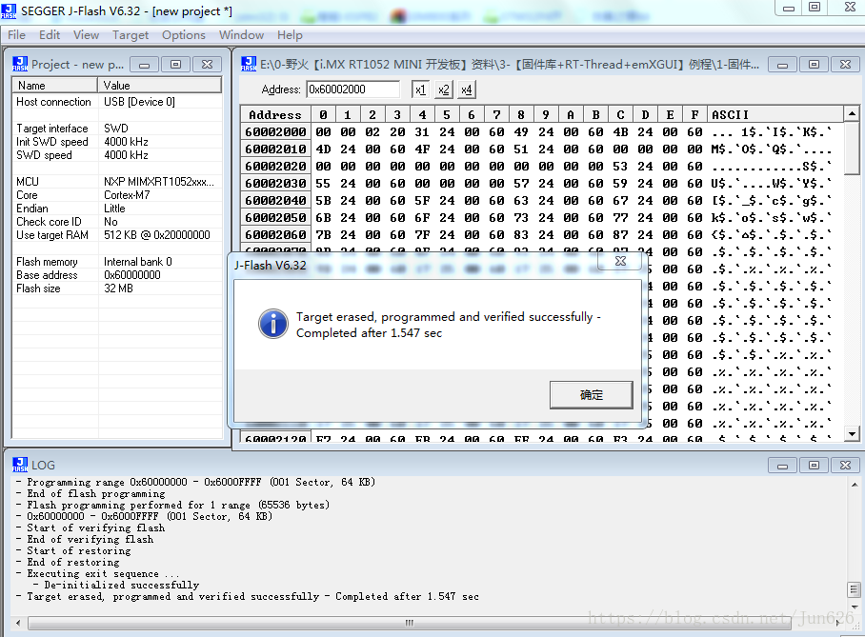Screen dimensions: 865x637
Task: Minimize the Project panel
Action: coord(145,65)
